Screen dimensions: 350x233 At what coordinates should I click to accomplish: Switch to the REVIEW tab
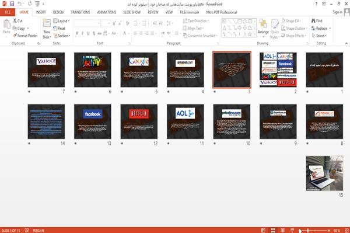[153, 12]
